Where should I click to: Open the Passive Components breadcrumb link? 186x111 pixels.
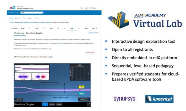coord(45,22)
